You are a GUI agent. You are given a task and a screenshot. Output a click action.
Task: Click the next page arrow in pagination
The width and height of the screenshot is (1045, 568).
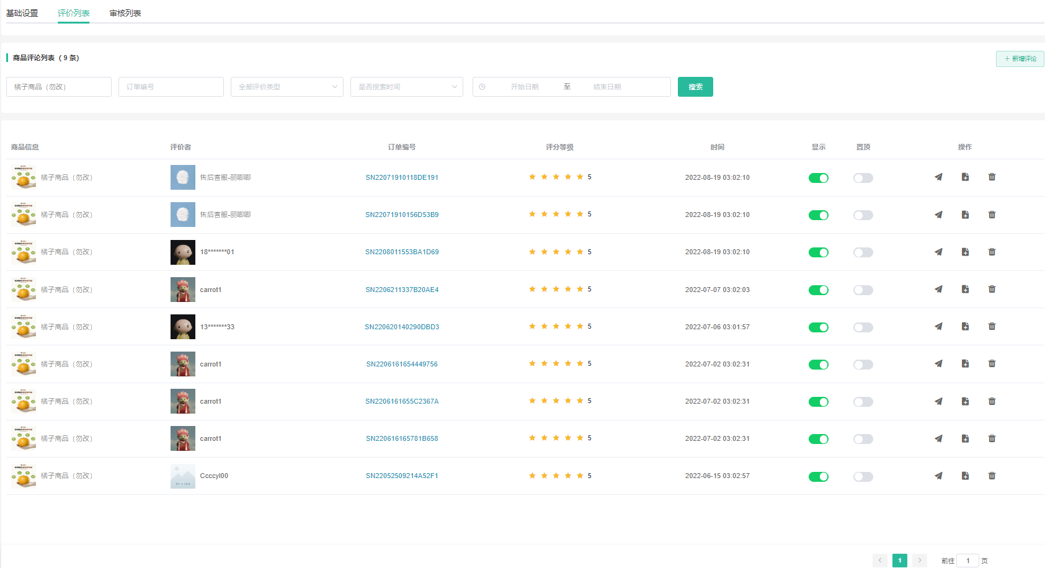(920, 561)
